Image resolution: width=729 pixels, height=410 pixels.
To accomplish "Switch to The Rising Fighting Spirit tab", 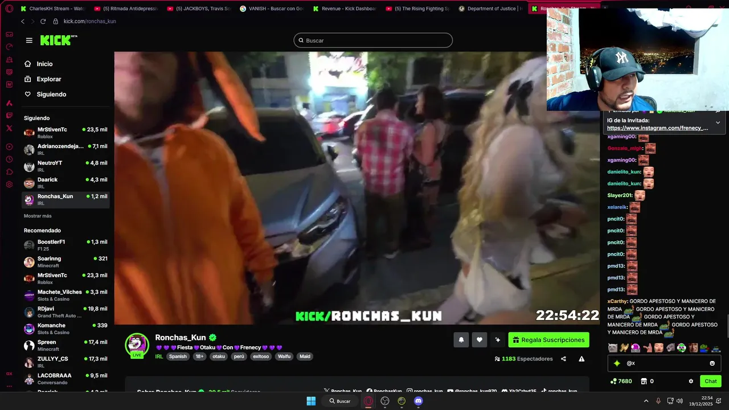I will coord(418,9).
